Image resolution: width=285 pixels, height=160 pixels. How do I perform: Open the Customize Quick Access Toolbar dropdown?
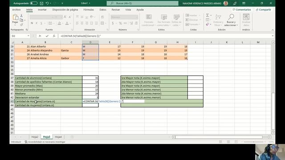click(x=62, y=3)
